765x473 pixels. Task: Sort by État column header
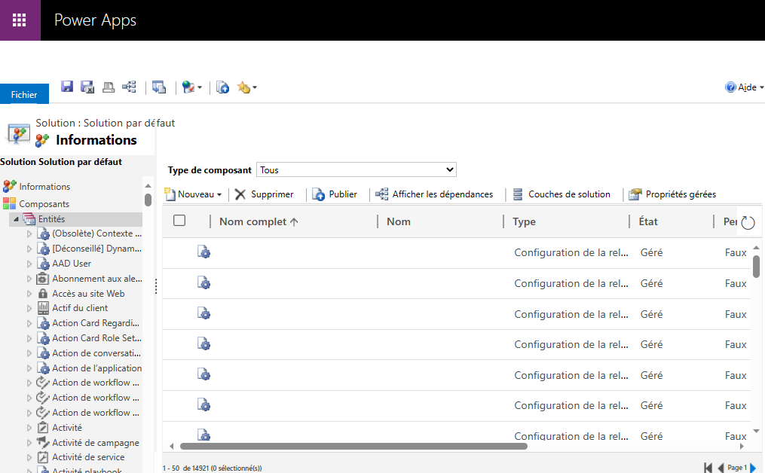tap(648, 221)
